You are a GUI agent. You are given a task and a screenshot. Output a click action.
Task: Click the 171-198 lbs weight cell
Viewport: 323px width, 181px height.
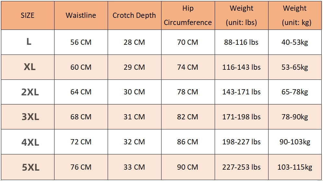coord(241,117)
